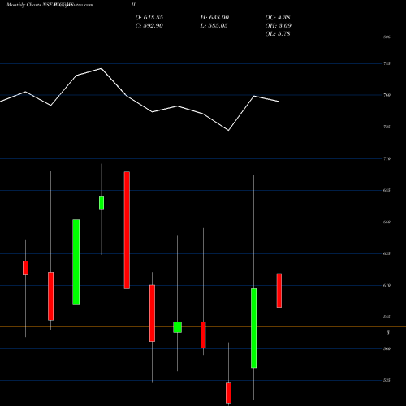Click the 635 price axis label
This screenshot has height=406, width=406.
coord(387,253)
